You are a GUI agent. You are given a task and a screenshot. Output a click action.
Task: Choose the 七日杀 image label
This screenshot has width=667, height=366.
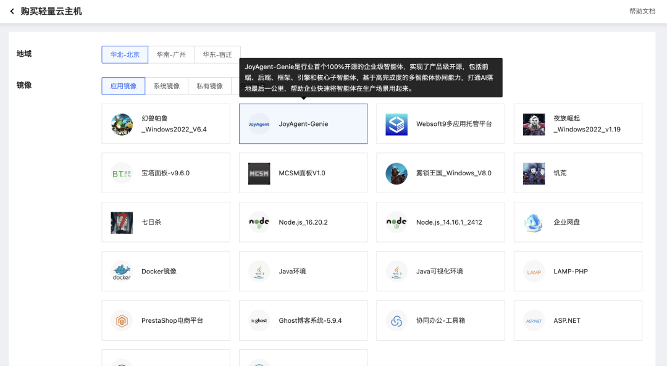[151, 222]
